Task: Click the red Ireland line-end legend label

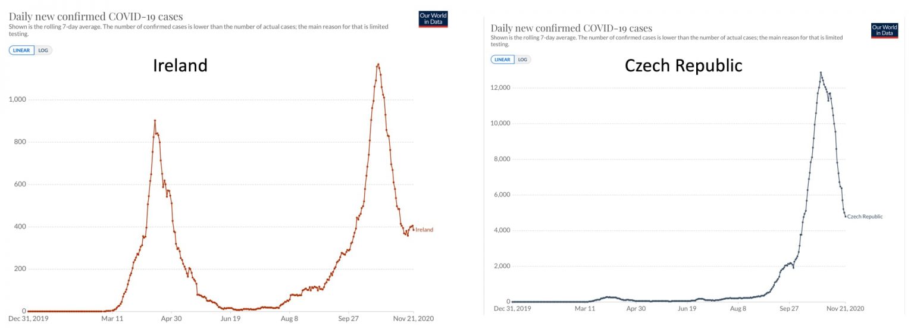Action: (x=424, y=230)
